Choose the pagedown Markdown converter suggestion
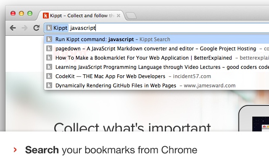269x168 pixels. (156, 49)
